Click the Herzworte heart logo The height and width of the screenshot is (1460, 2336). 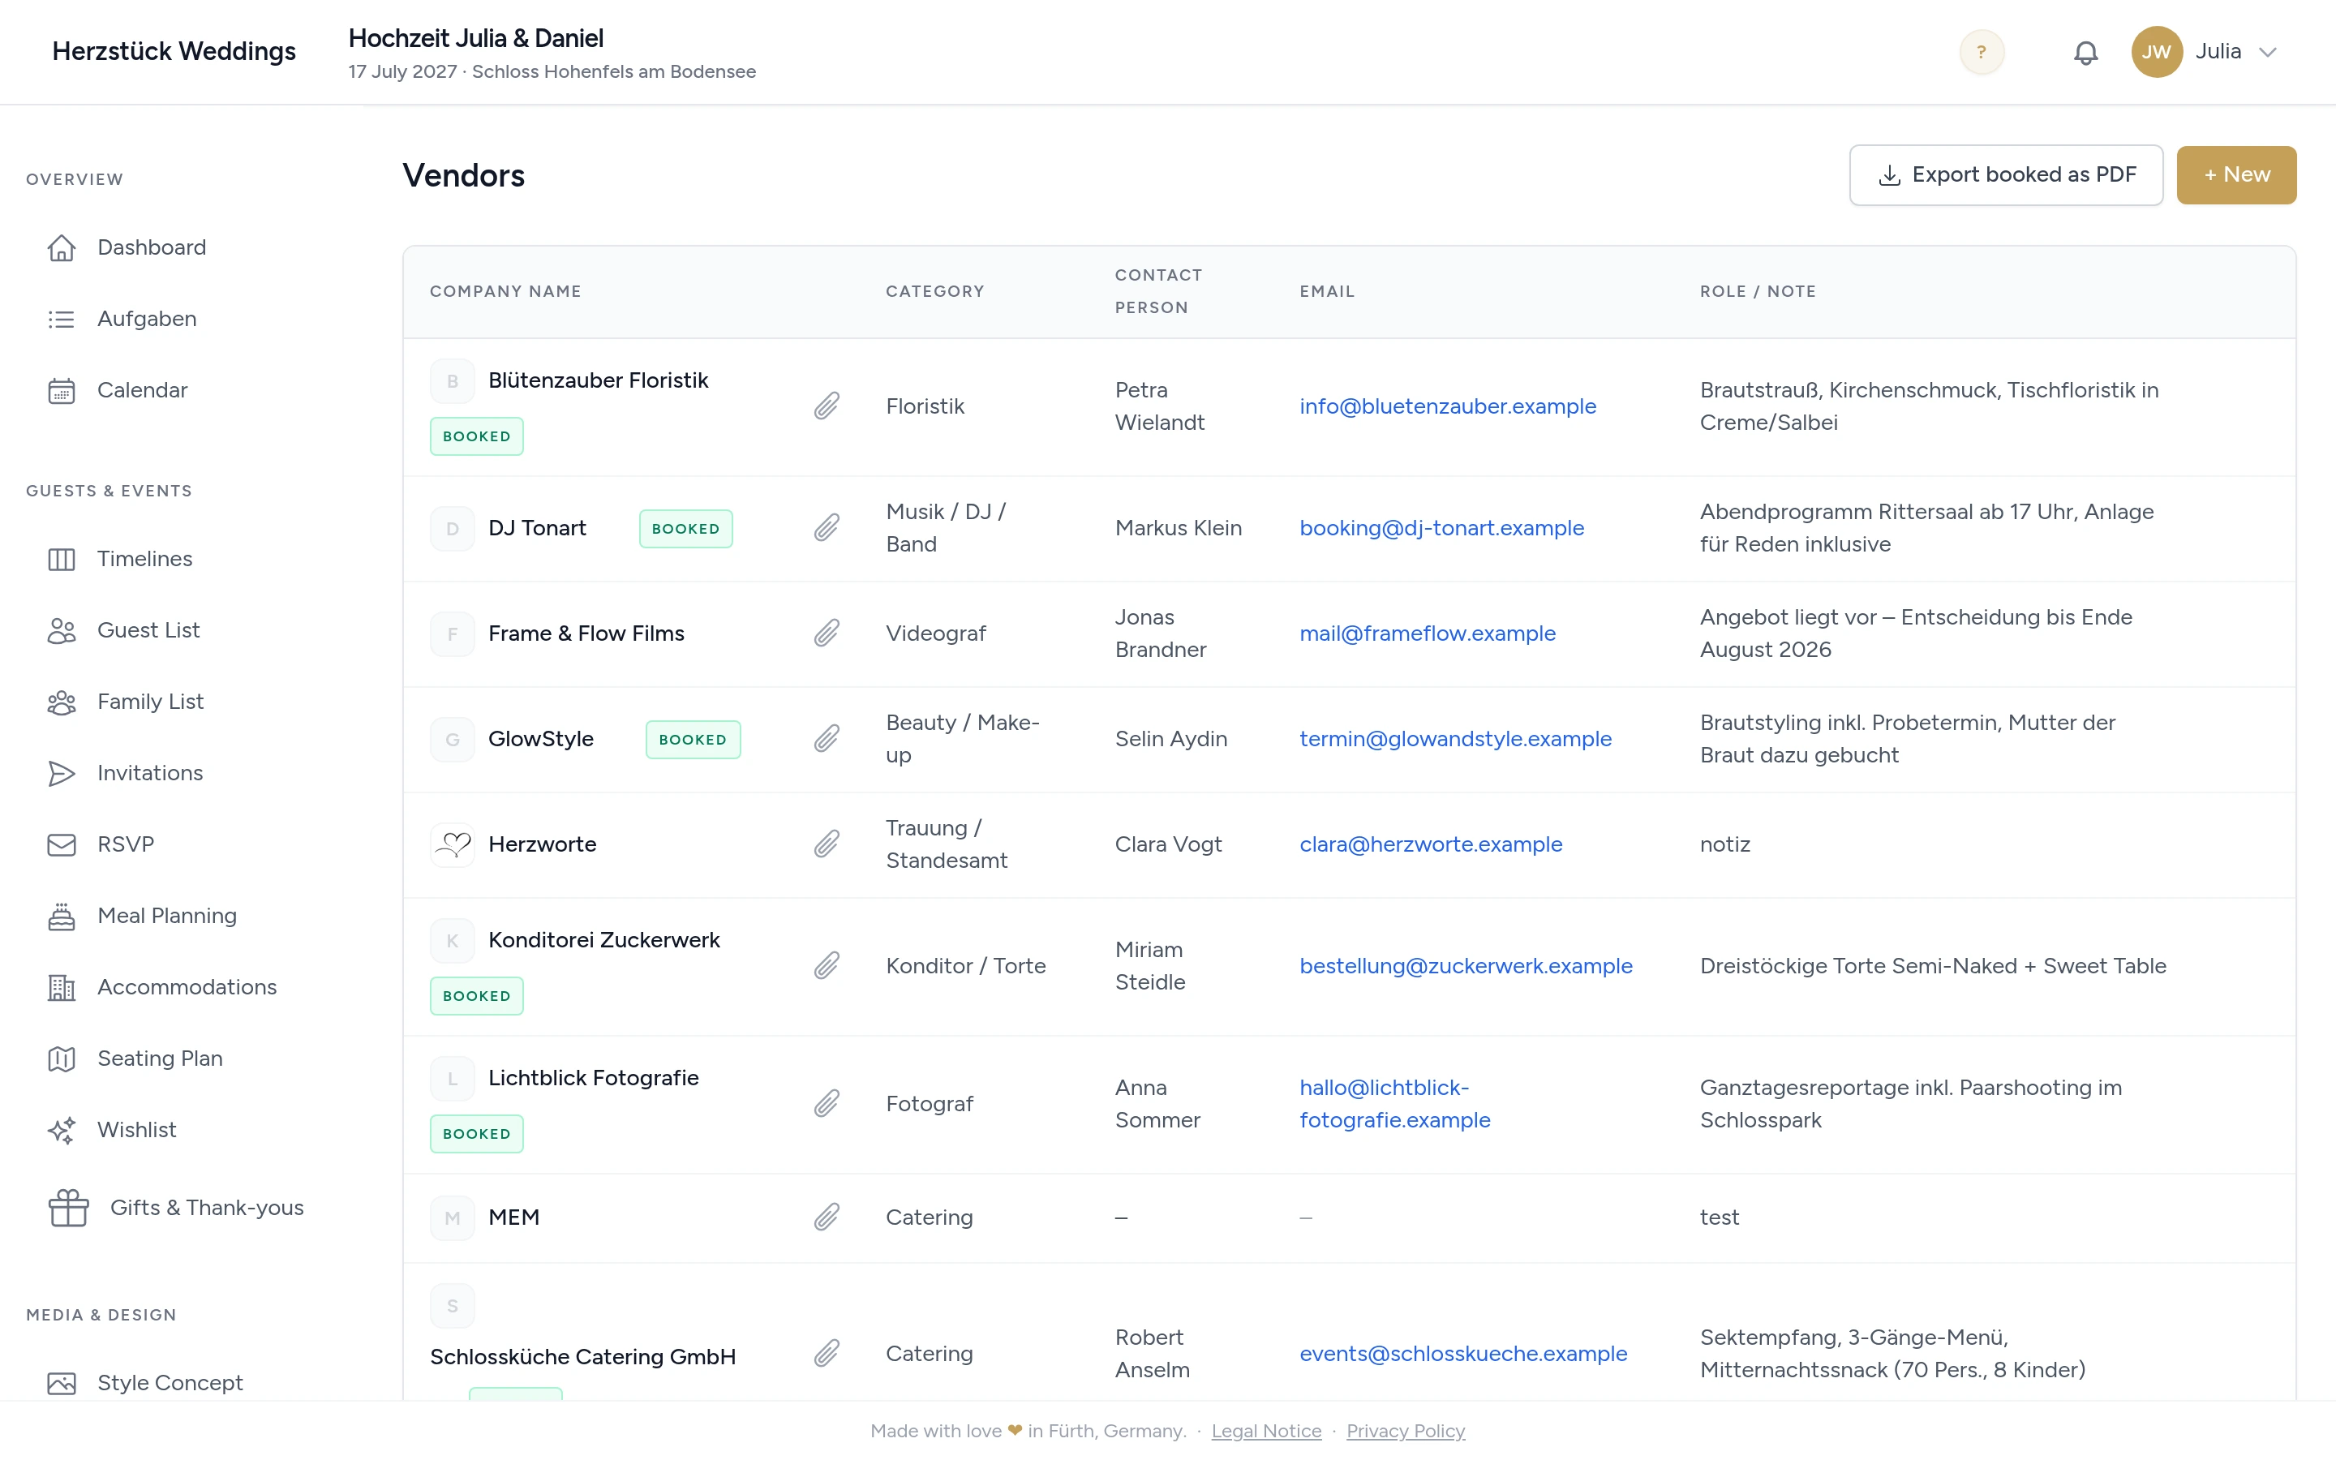point(452,845)
